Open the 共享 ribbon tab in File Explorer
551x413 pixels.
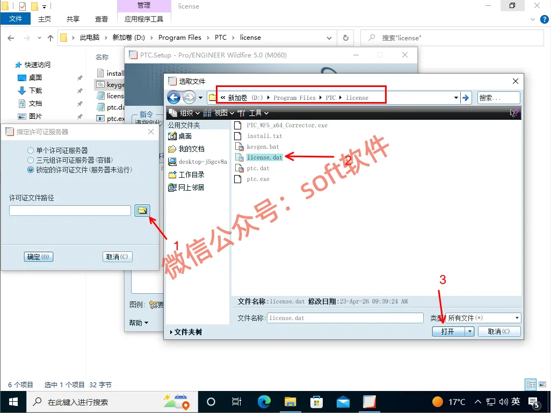click(x=73, y=19)
